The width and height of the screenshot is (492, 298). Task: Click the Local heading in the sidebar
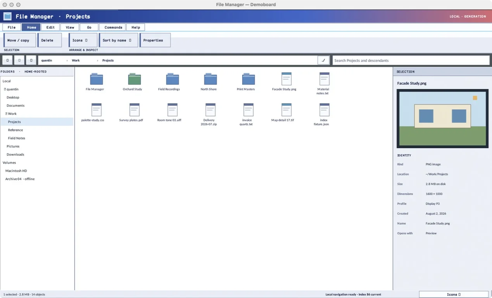7,81
